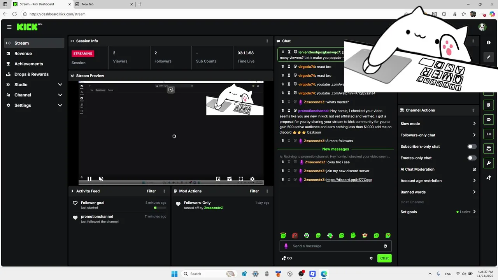Open chat settings gear beside Chat button

[371, 258]
